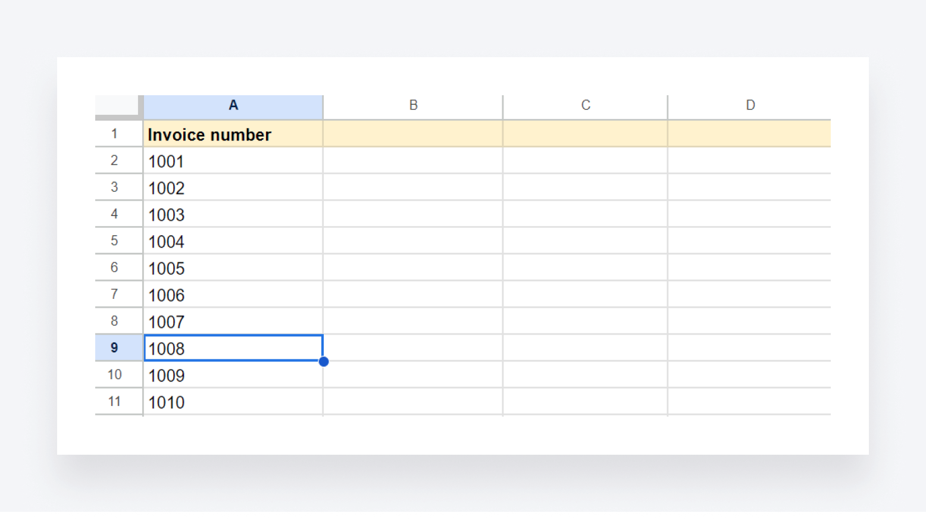Select cell C6 in column C
926x519 pixels.
(x=585, y=268)
